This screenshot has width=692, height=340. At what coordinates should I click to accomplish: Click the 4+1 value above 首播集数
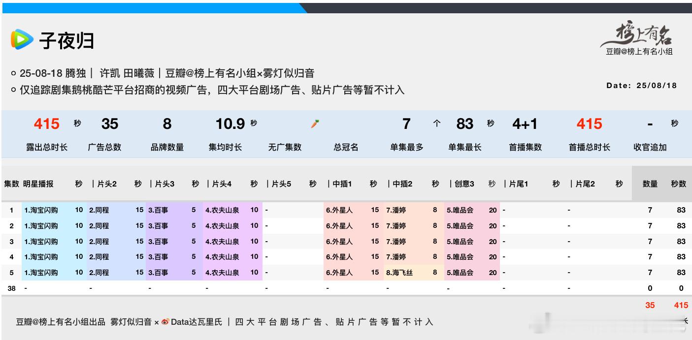[525, 124]
